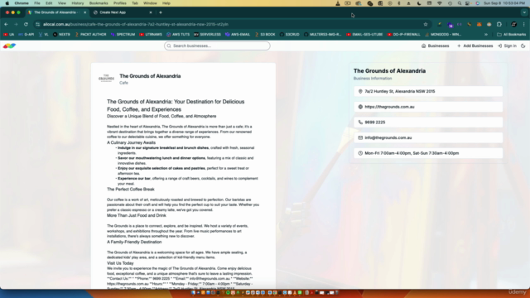Open the History menu
The height and width of the screenshot is (298, 530).
coord(77,3)
